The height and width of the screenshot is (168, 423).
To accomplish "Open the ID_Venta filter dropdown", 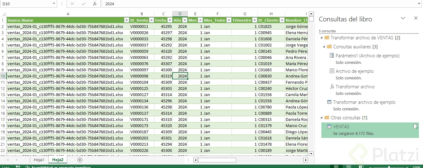I will [x=151, y=20].
